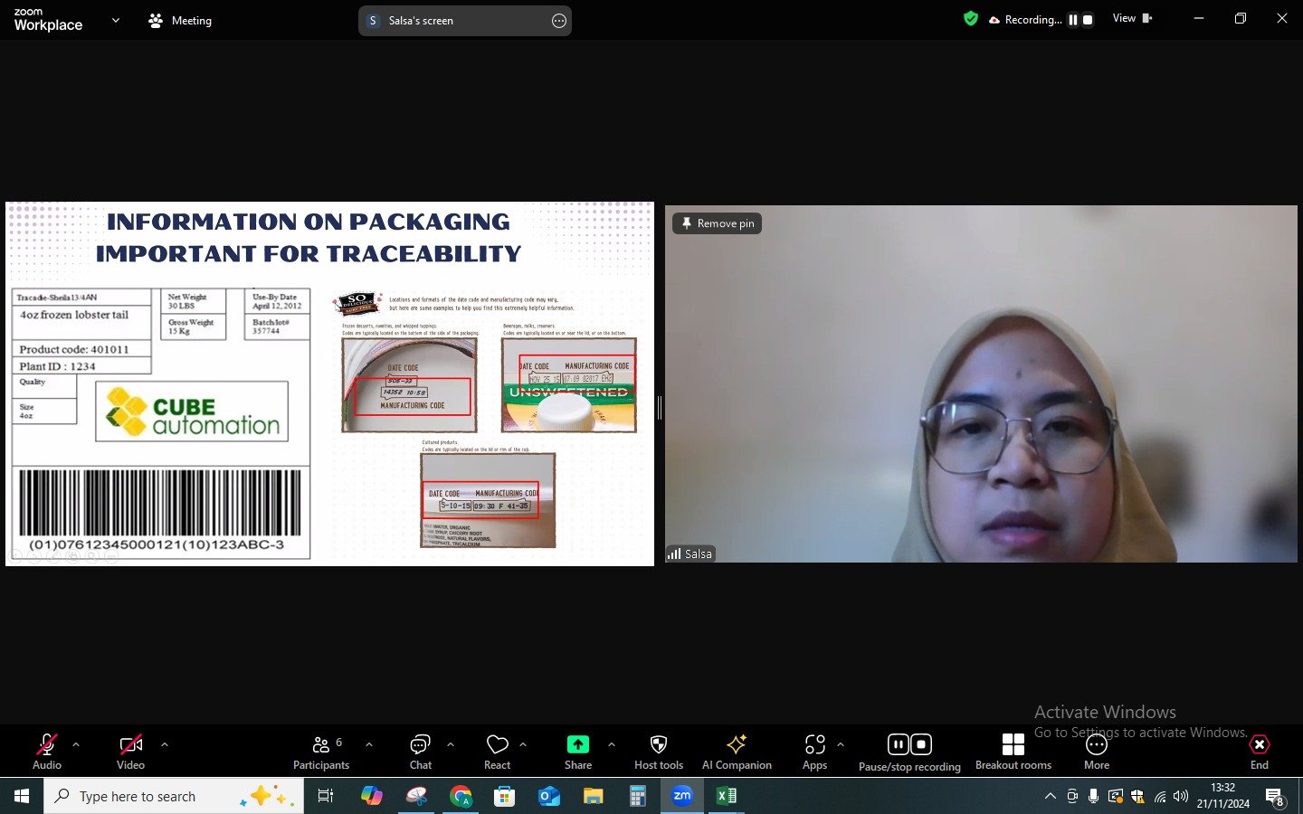
Task: Open the View layout menu
Action: pyautogui.click(x=1132, y=18)
